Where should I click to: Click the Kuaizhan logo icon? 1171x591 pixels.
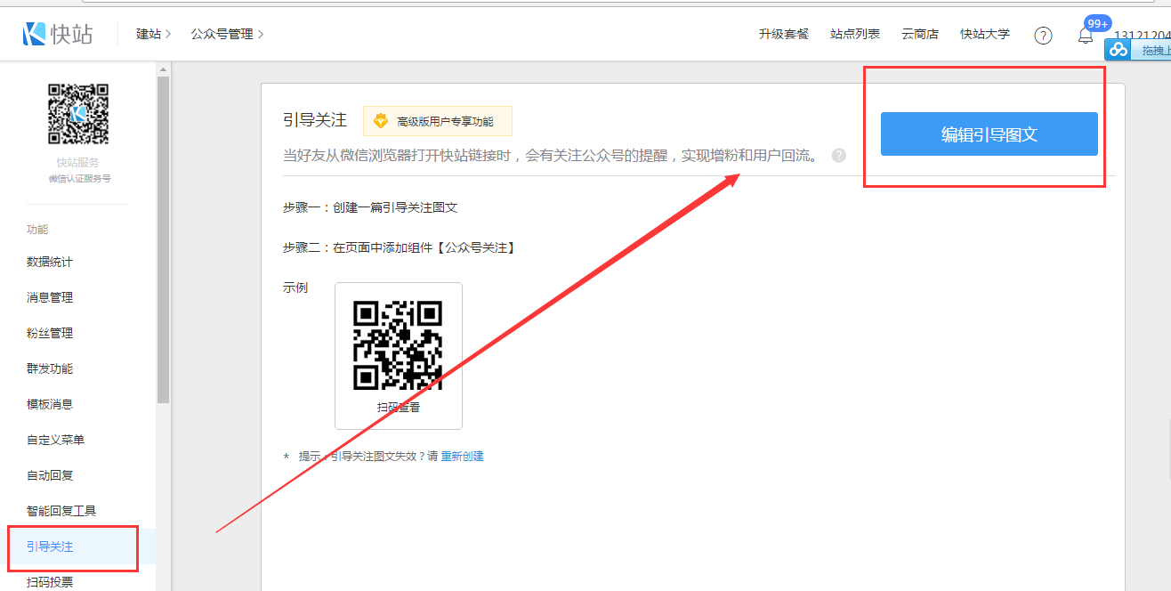(35, 34)
